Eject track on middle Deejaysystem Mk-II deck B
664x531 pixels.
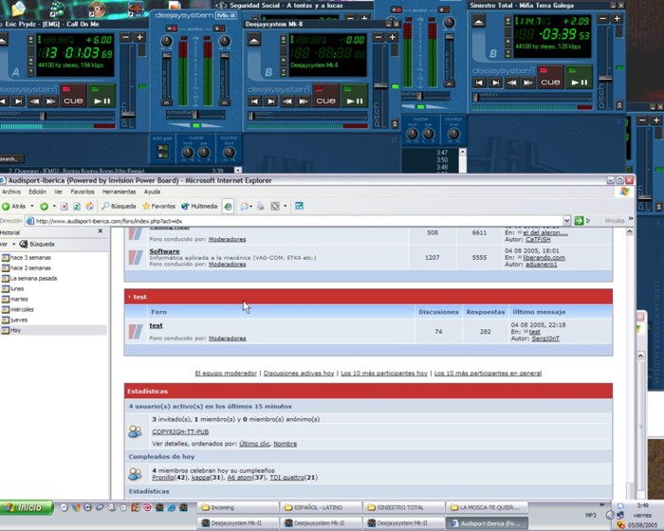pyautogui.click(x=254, y=41)
